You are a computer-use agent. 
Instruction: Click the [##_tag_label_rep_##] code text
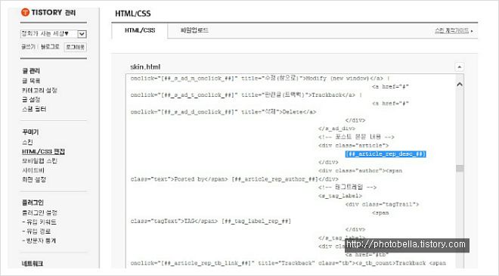(256, 221)
